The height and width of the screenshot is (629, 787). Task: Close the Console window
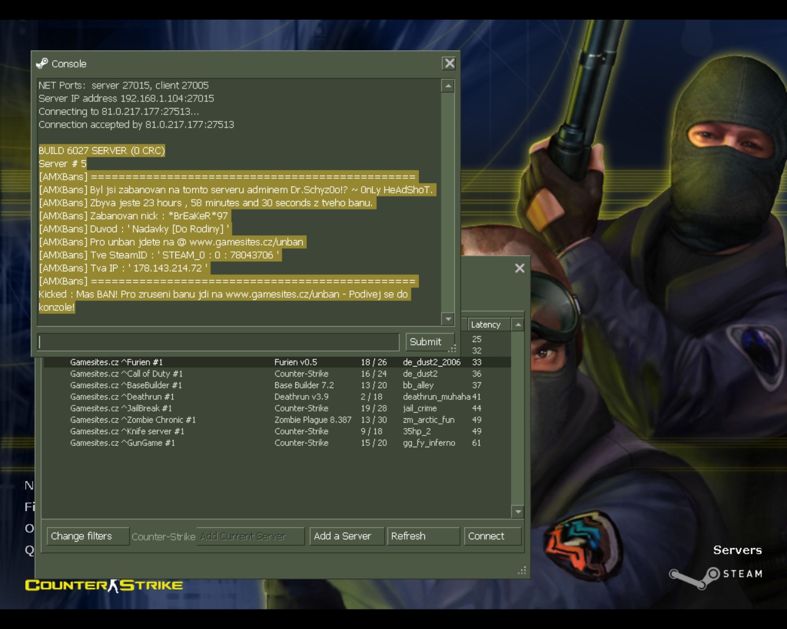449,63
